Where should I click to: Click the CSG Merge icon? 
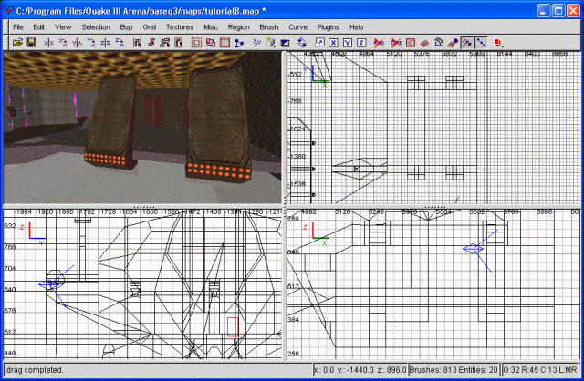point(211,43)
